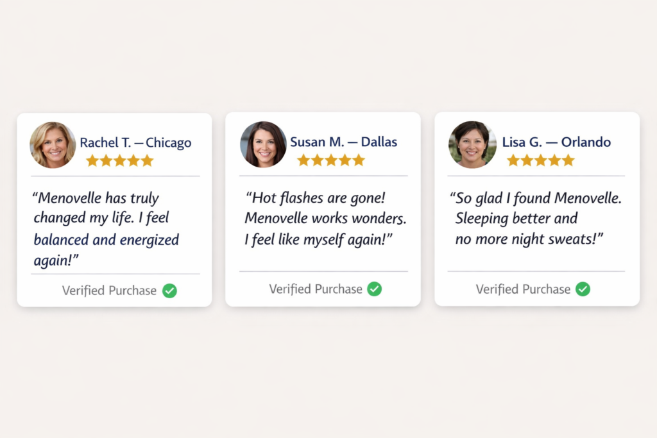Image resolution: width=657 pixels, height=438 pixels.
Task: Click Verified Purchase text on Lisa's card
Action: click(523, 289)
